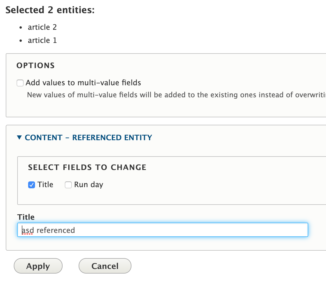This screenshot has height=281, width=326.
Task: Click the misspelled word asd in Title field
Action: [x=28, y=230]
